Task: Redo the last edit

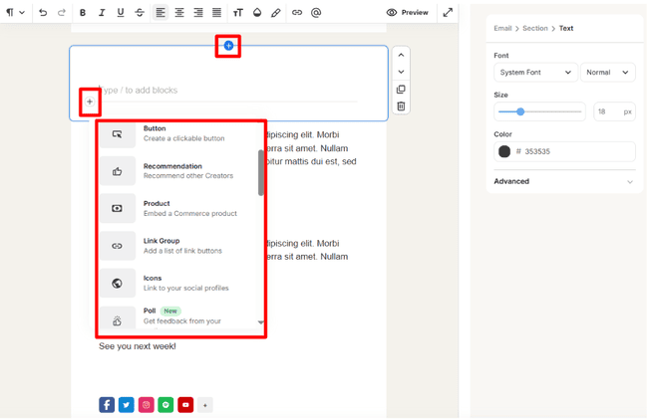Action: [x=62, y=12]
